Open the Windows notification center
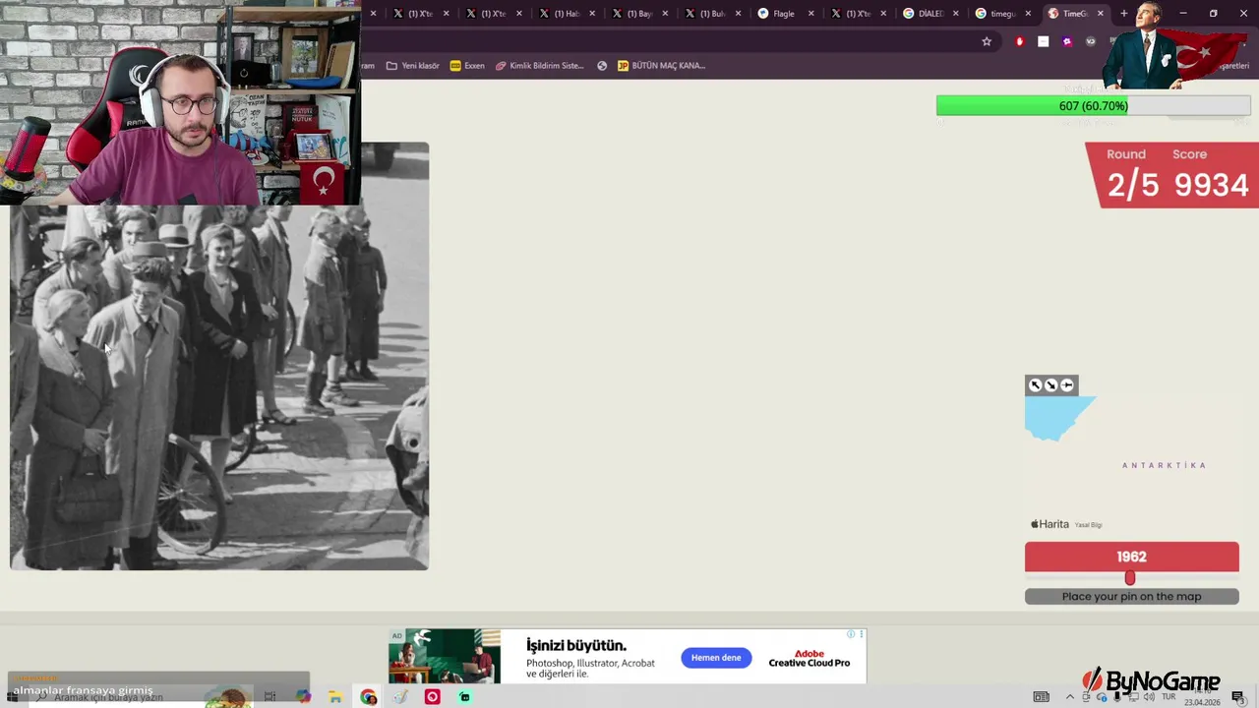Screen dimensions: 1259x708 tap(1238, 697)
